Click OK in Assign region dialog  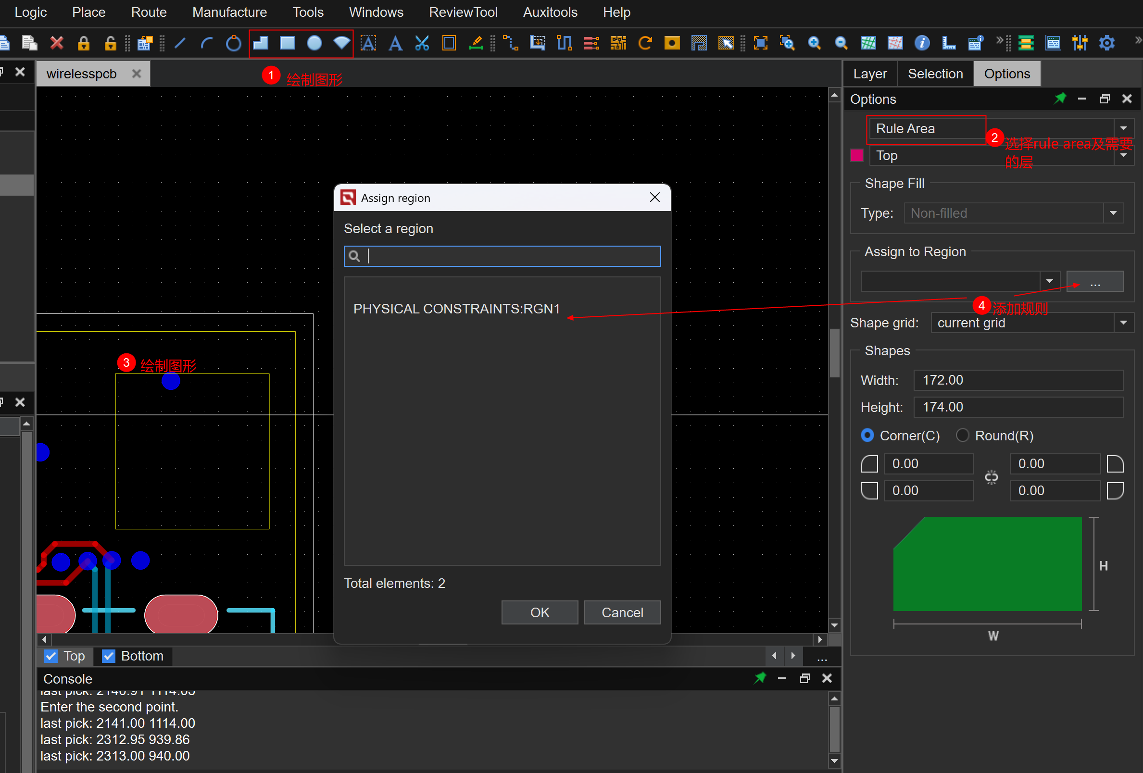[540, 613]
